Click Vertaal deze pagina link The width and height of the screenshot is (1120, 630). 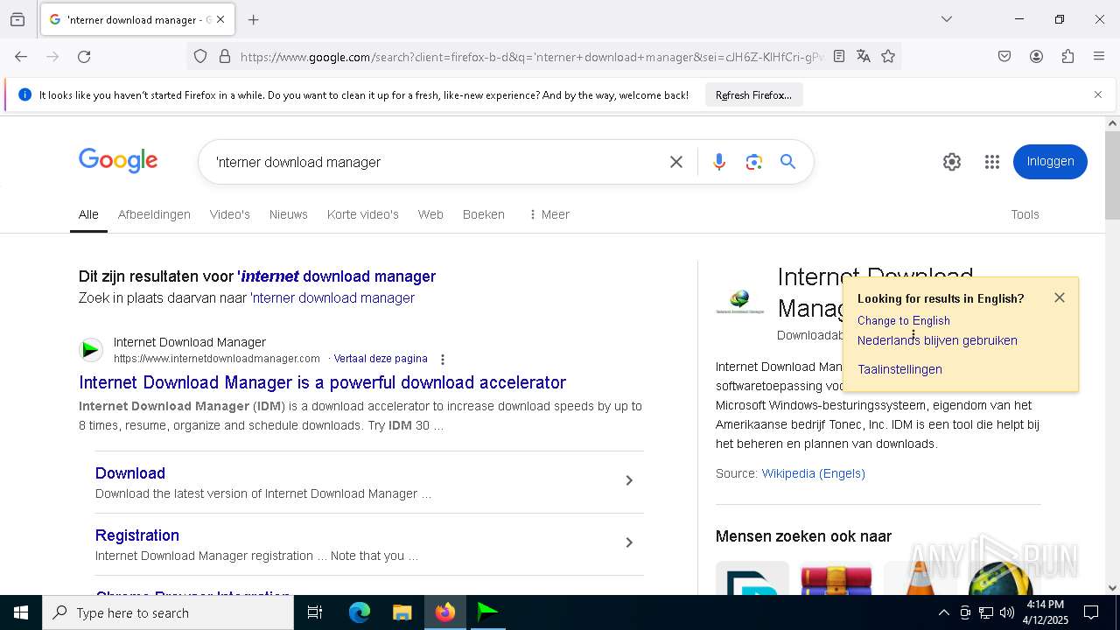coord(381,359)
